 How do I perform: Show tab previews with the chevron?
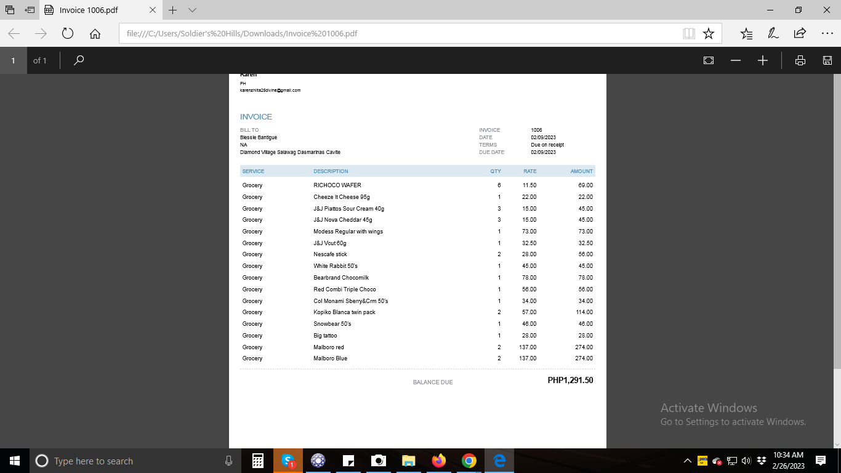coord(192,10)
